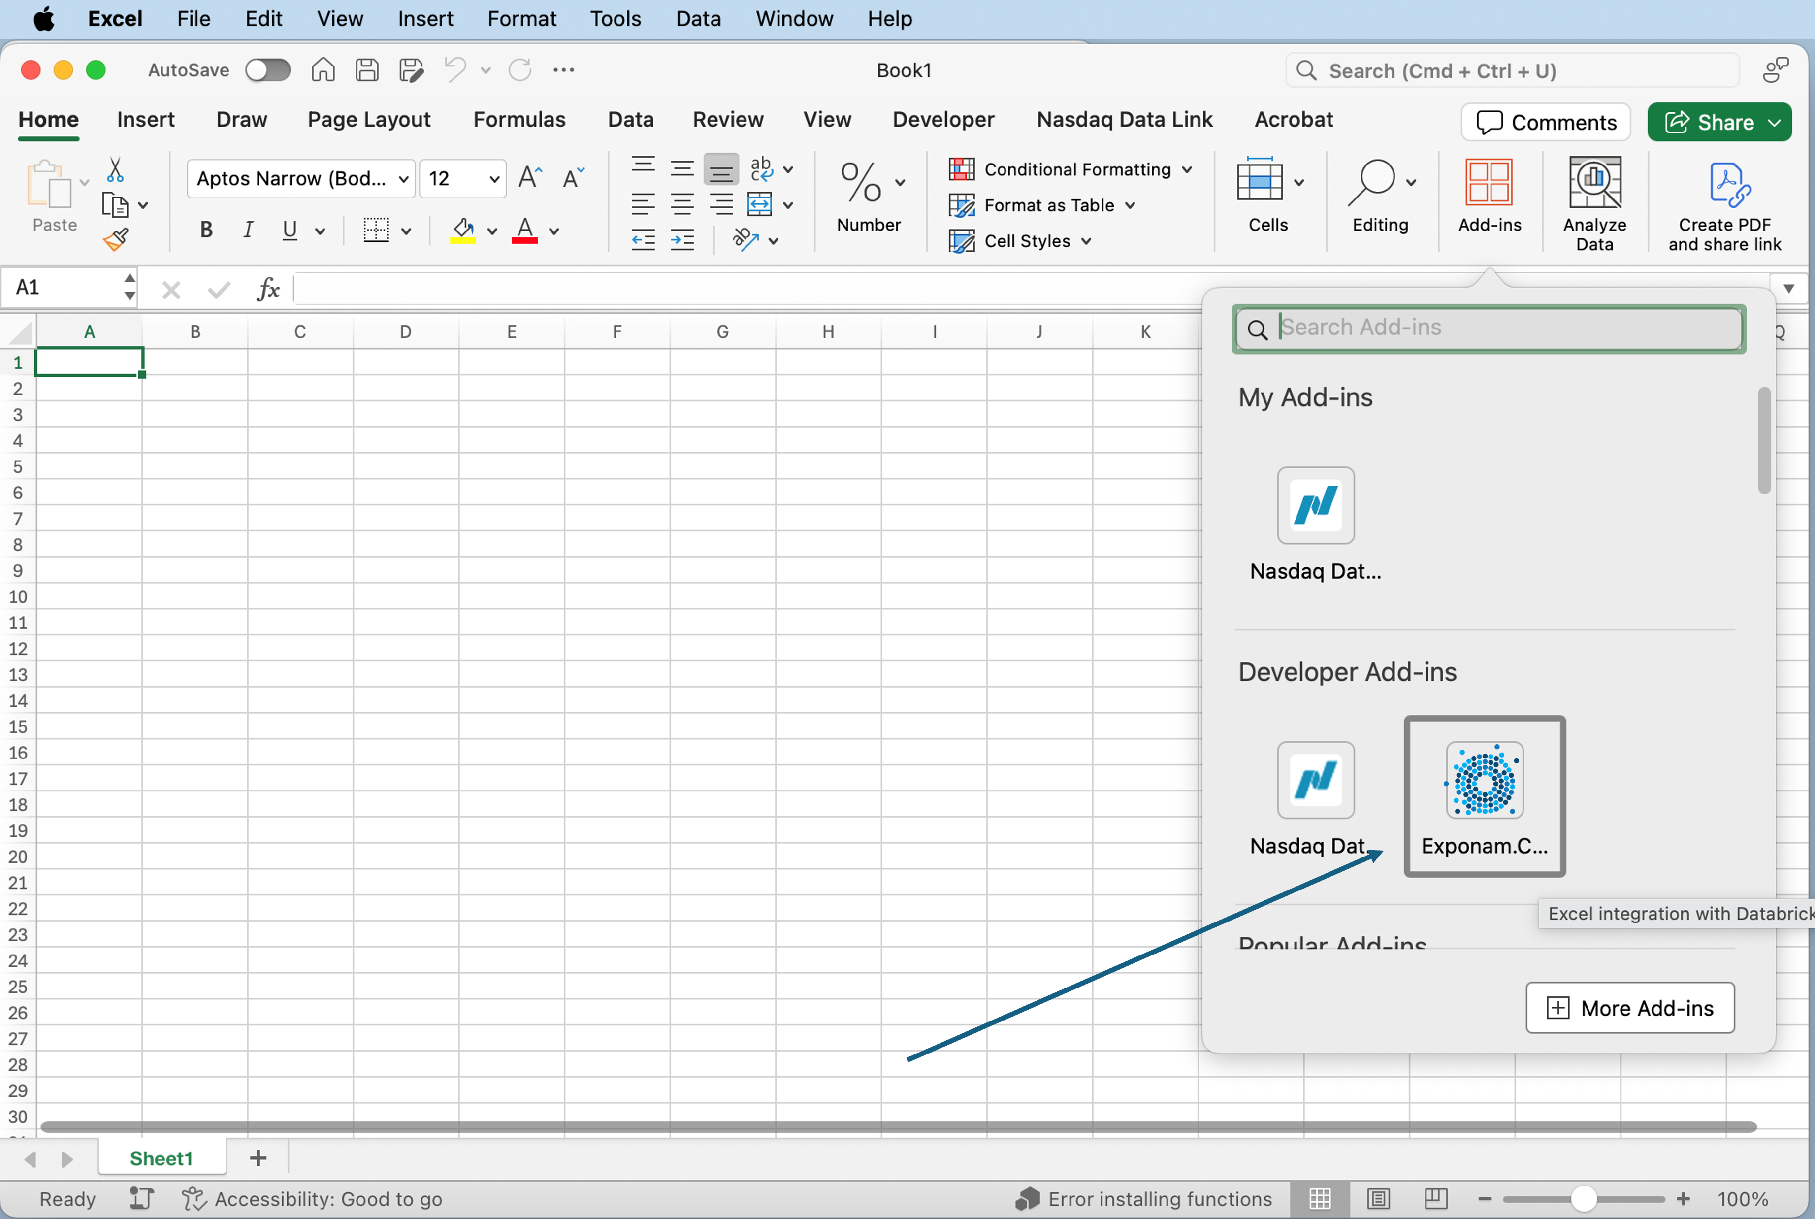Open the Number format dropdown

tap(900, 183)
